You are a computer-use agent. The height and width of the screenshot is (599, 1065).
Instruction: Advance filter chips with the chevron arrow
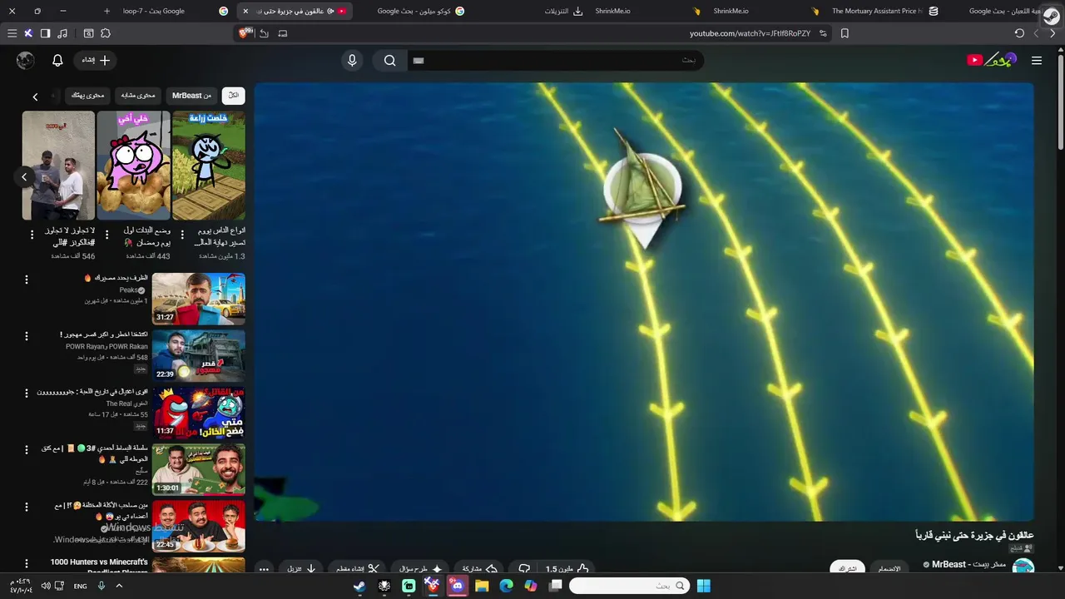(x=35, y=97)
